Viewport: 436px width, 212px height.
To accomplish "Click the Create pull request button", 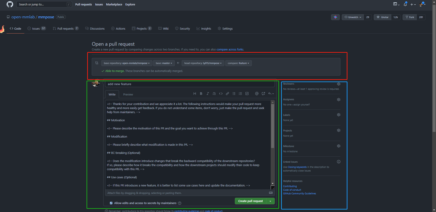I will pyautogui.click(x=251, y=201).
